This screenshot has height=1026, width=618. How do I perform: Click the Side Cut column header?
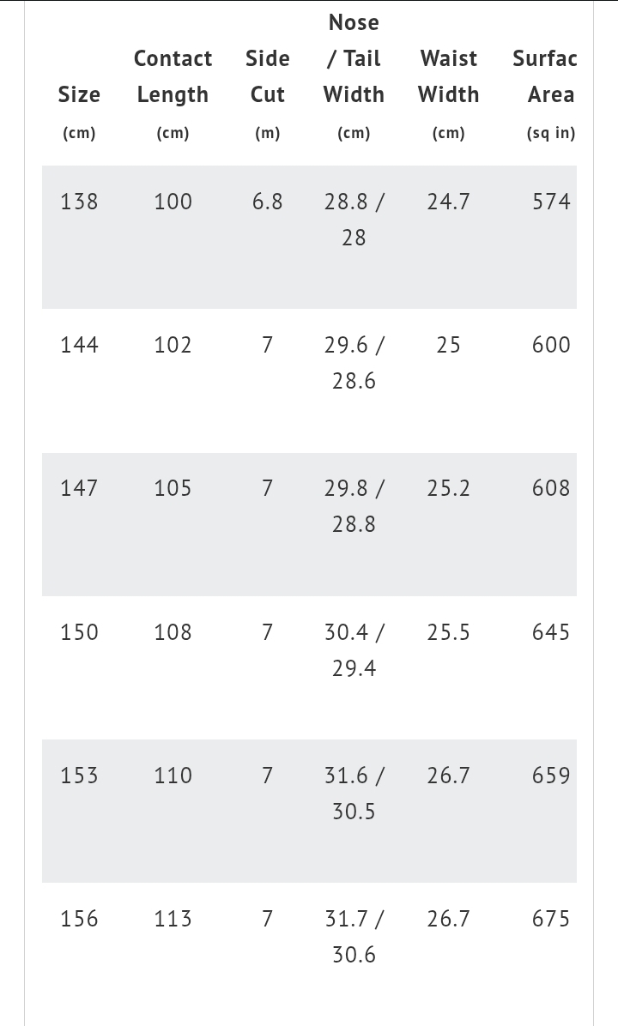tap(267, 76)
